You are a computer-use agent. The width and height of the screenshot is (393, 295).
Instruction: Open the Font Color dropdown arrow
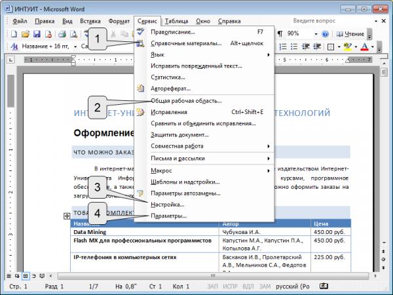click(x=373, y=47)
